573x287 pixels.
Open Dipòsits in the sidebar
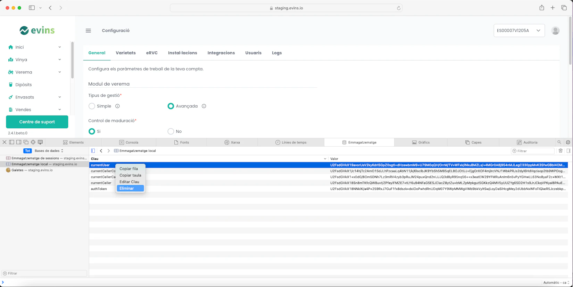[23, 85]
